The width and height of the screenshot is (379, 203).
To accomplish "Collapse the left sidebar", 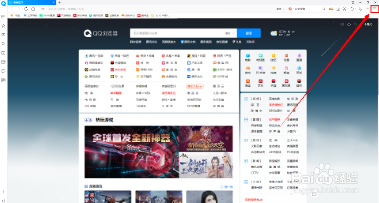I will click(3, 201).
